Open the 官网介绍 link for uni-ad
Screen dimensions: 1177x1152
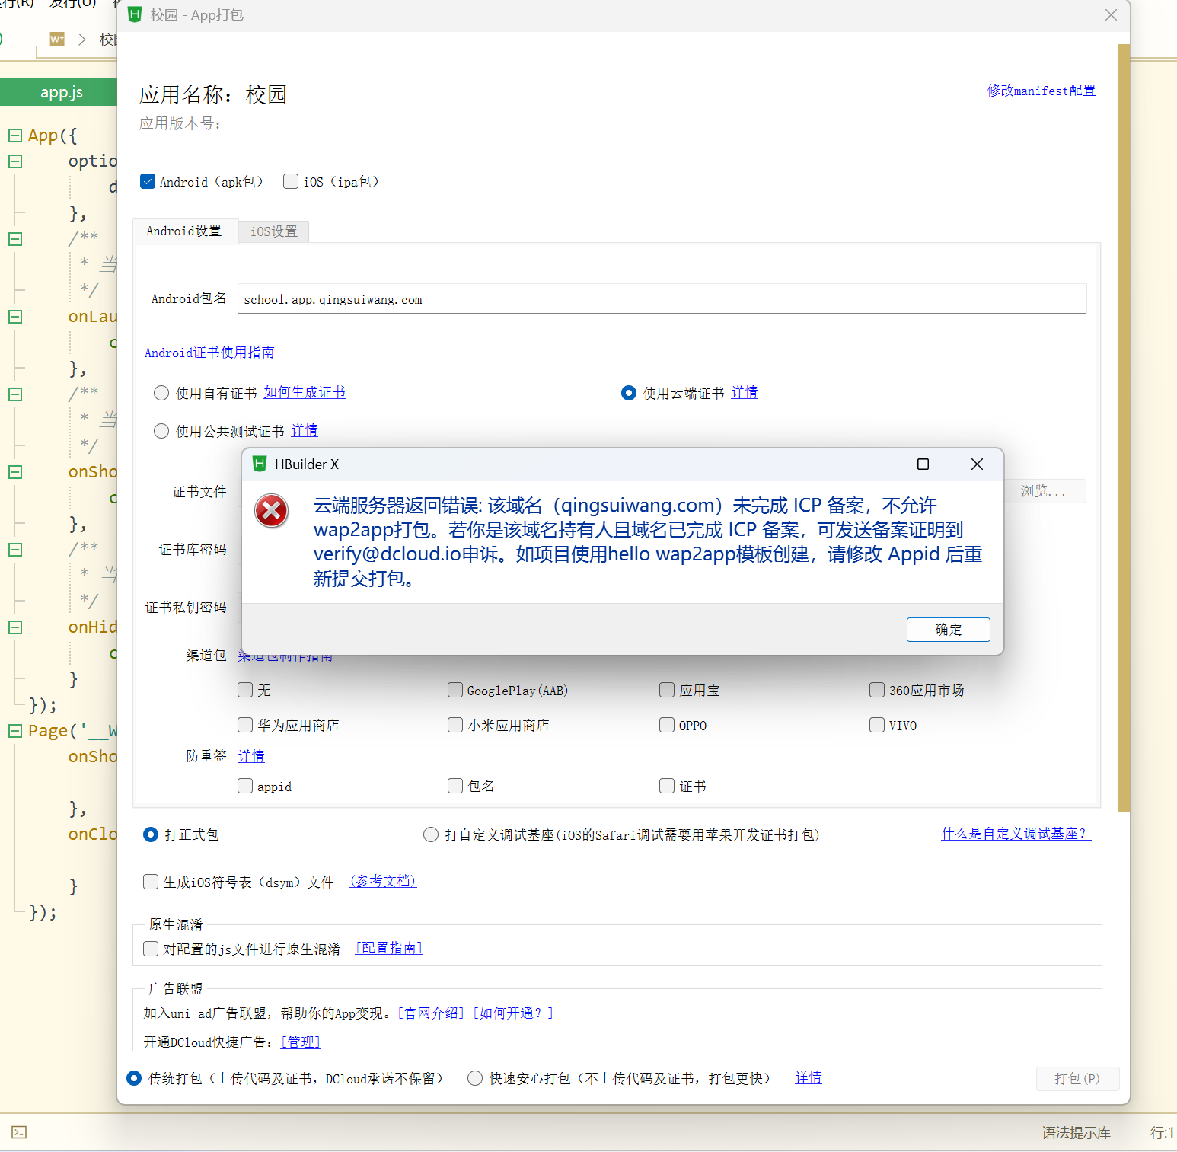click(431, 1013)
